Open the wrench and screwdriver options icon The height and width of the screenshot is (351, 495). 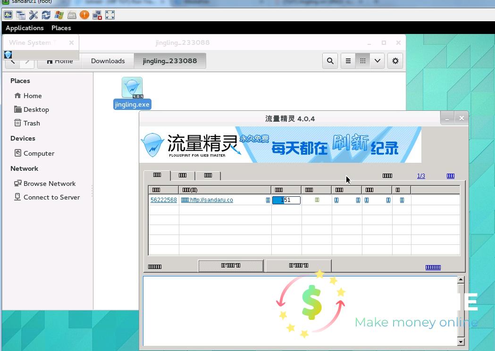[34, 15]
